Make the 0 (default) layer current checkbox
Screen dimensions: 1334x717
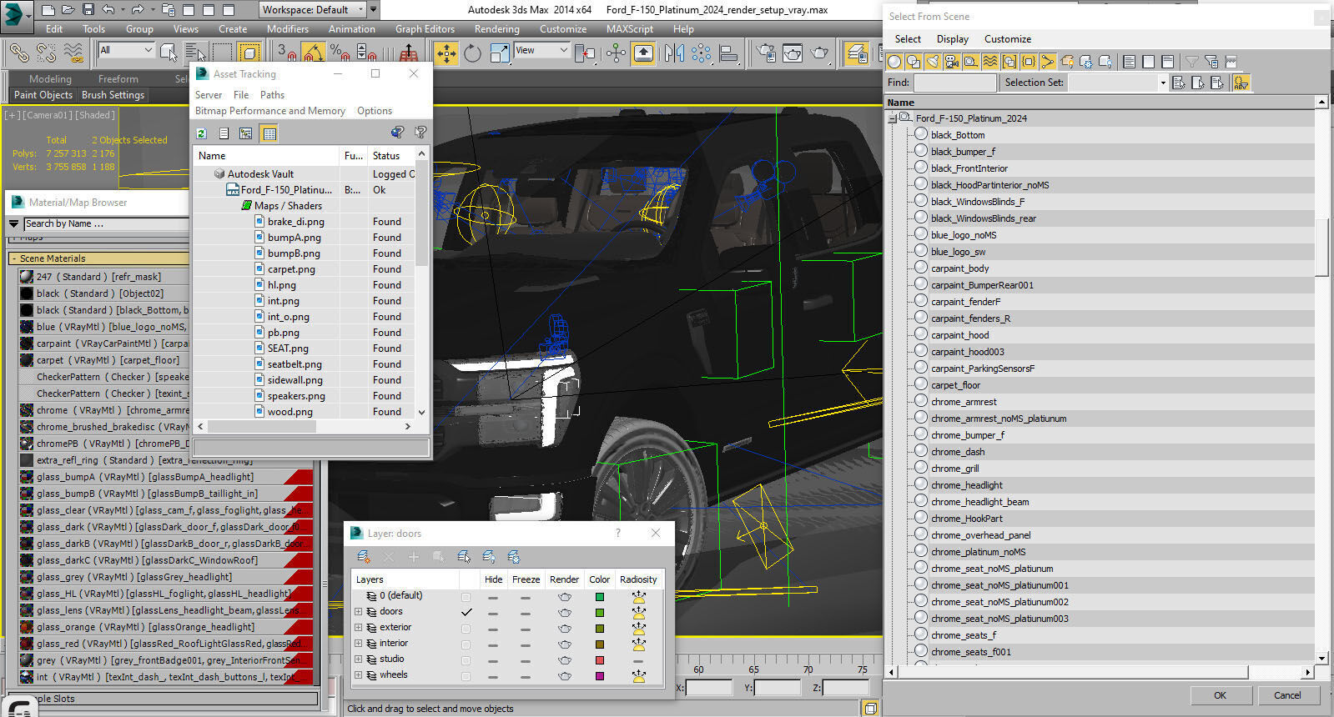point(466,597)
